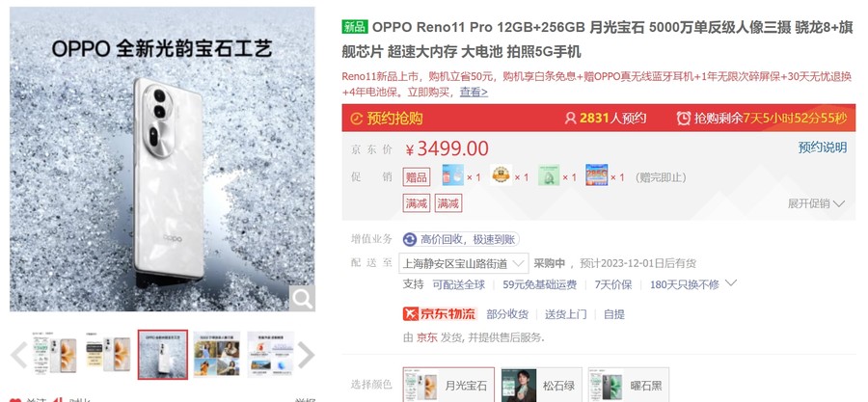
Task: Click the 可配送全球 support link
Action: (458, 284)
